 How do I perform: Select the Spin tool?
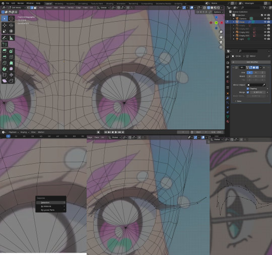pos(5,69)
